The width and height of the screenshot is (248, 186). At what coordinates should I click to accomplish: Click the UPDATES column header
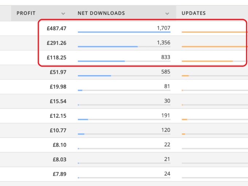[x=194, y=13]
